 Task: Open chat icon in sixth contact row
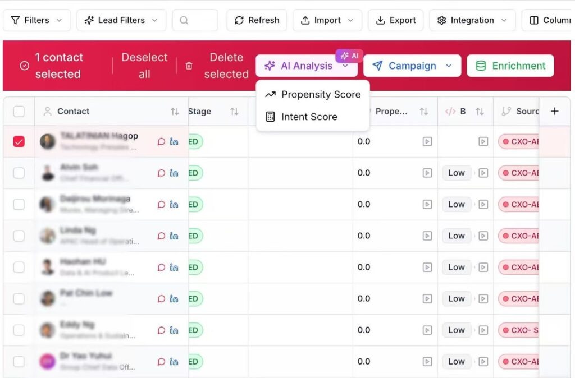[x=161, y=299]
